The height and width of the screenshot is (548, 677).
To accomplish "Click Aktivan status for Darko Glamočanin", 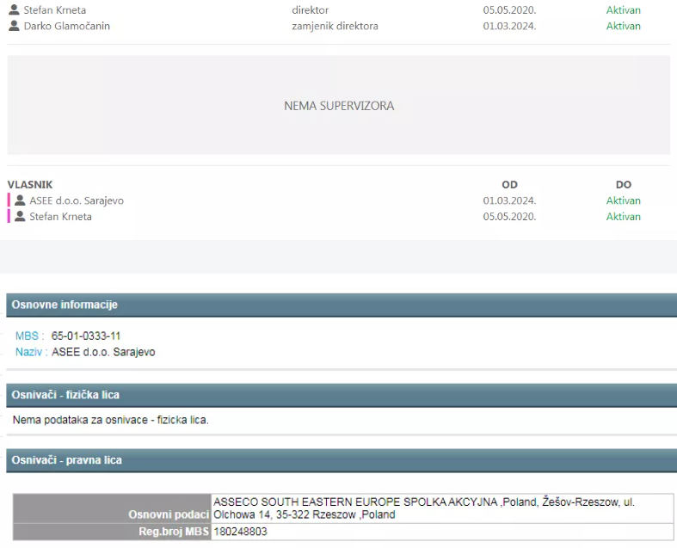I will (623, 26).
